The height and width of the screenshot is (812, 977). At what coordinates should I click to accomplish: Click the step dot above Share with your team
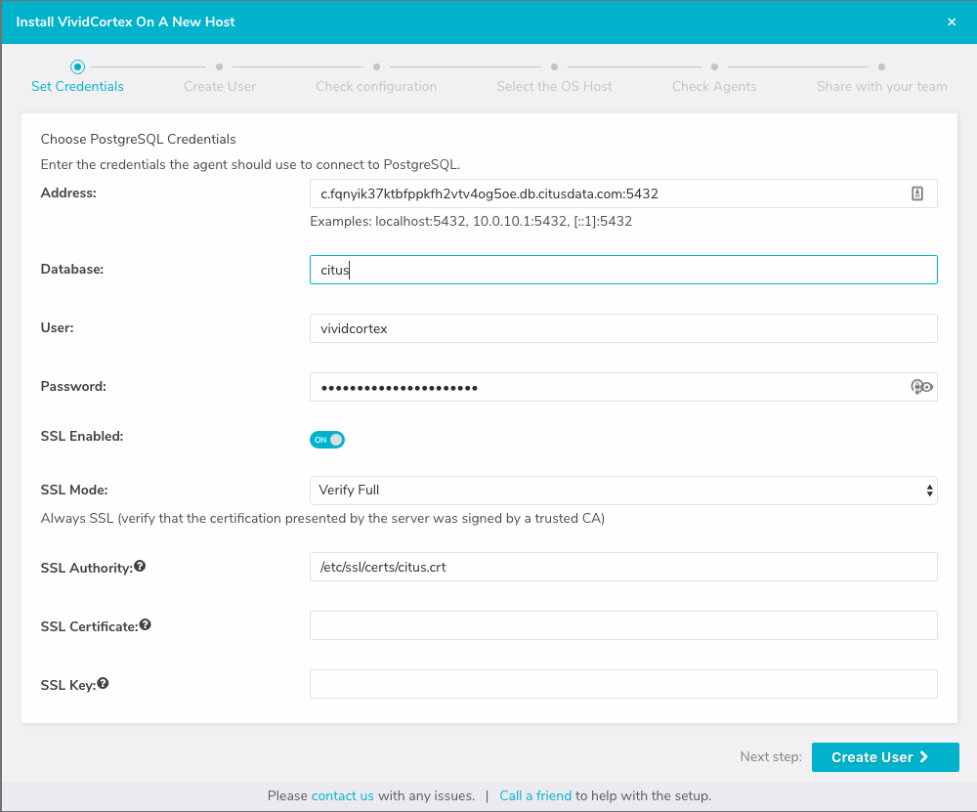tap(881, 66)
